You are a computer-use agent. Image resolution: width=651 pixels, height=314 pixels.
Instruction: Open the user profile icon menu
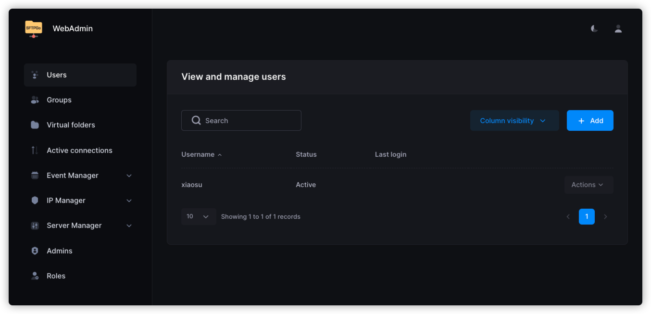618,29
